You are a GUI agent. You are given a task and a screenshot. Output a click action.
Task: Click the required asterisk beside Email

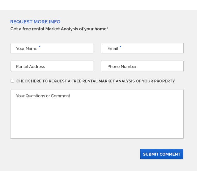pyautogui.click(x=120, y=47)
